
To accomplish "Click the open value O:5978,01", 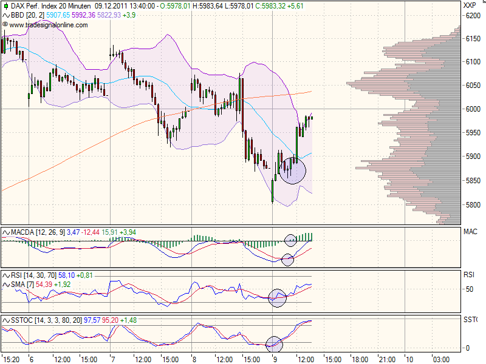I will 176,6.
